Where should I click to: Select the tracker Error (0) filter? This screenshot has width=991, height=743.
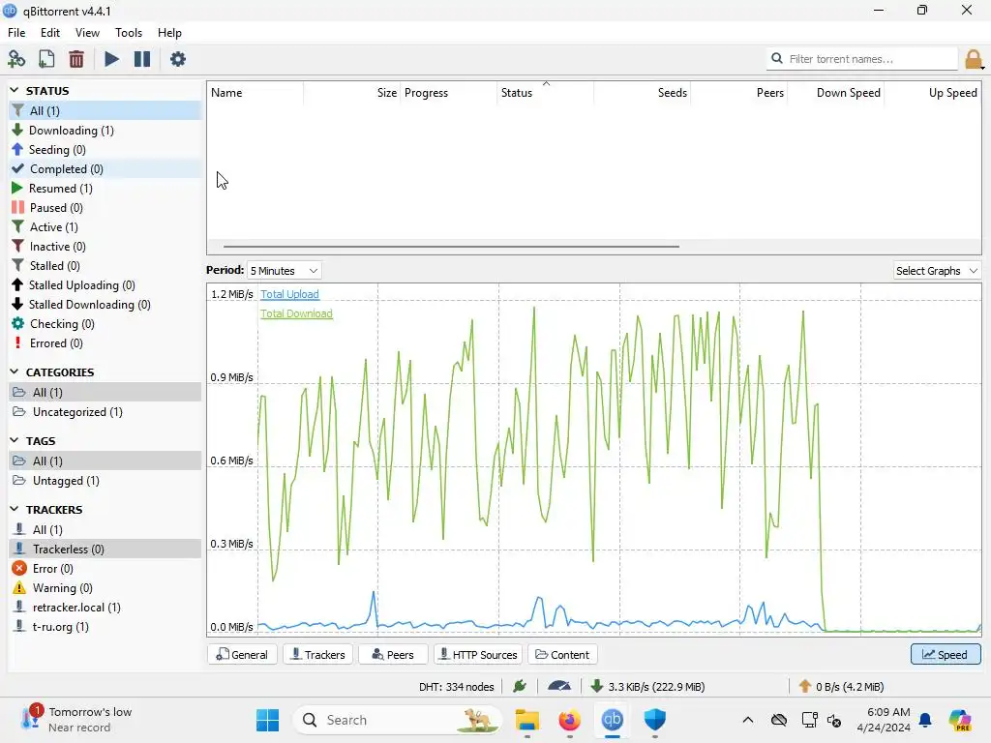pos(105,569)
